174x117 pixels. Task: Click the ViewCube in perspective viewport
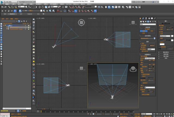133,69
